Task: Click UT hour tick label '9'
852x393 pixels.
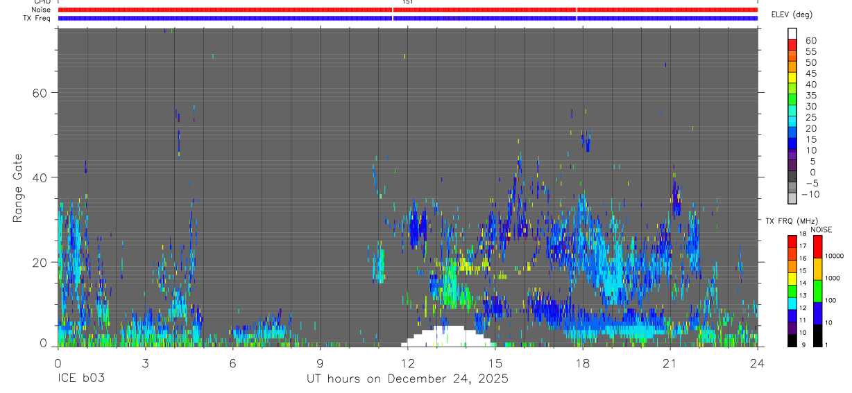Action: click(320, 363)
